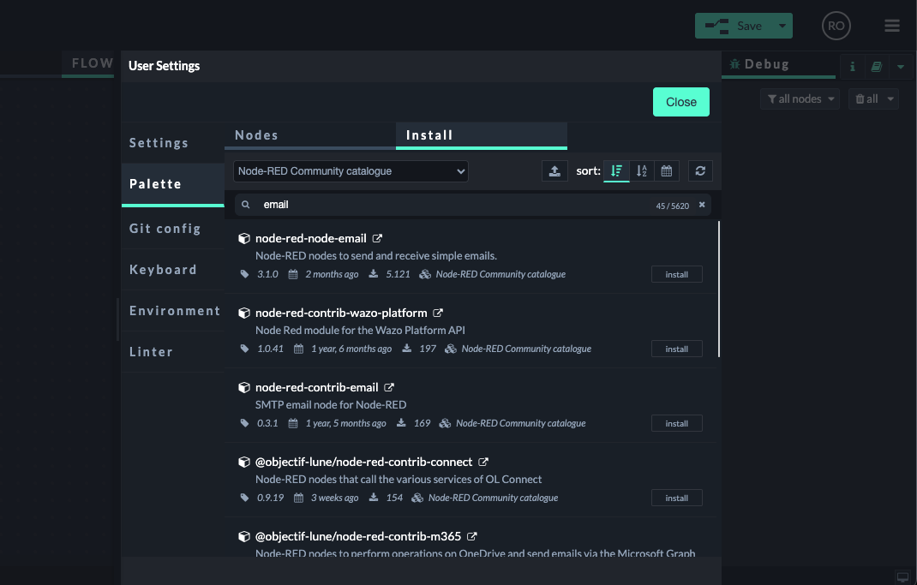Sort modules by date using calendar icon

[666, 170]
